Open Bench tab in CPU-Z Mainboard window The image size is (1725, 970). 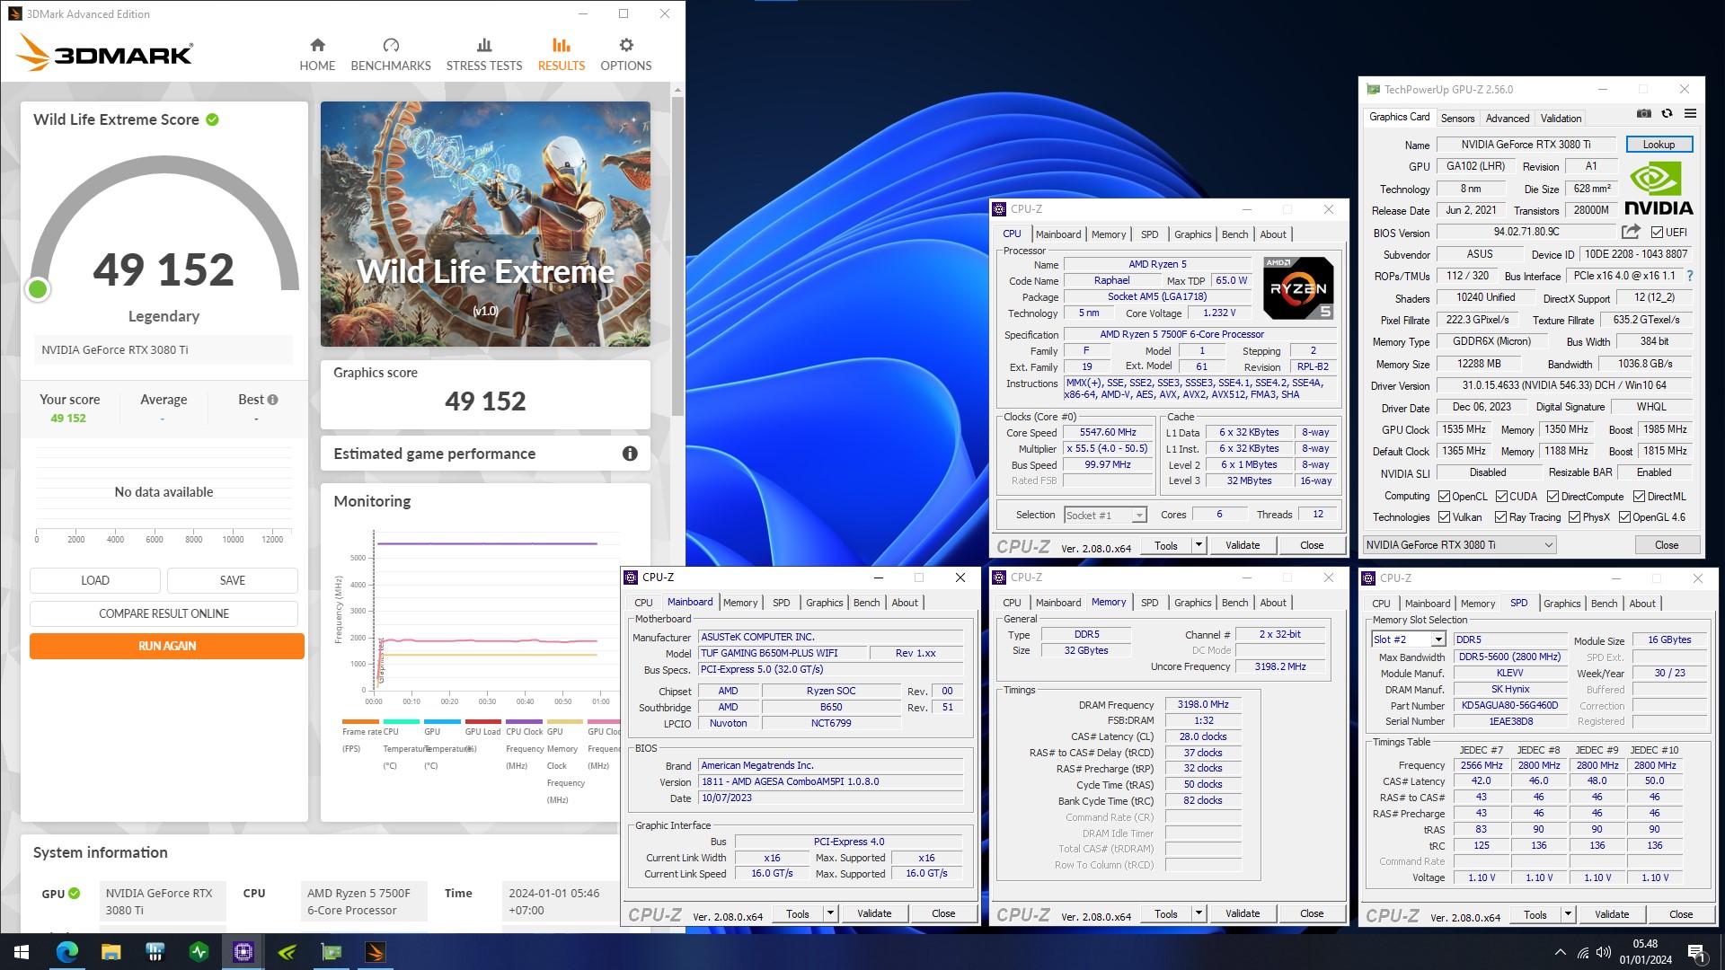click(x=866, y=603)
